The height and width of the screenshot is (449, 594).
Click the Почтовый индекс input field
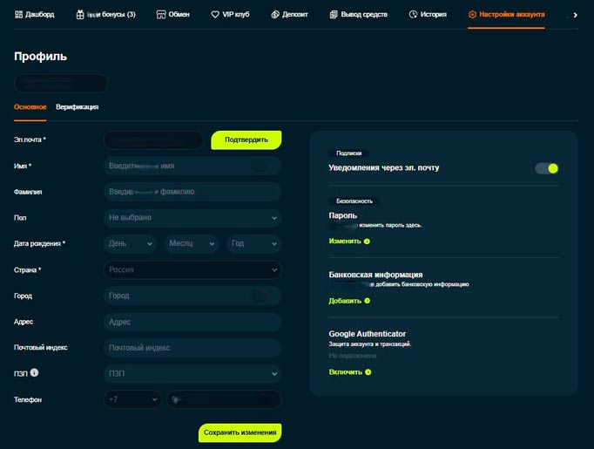tap(192, 348)
